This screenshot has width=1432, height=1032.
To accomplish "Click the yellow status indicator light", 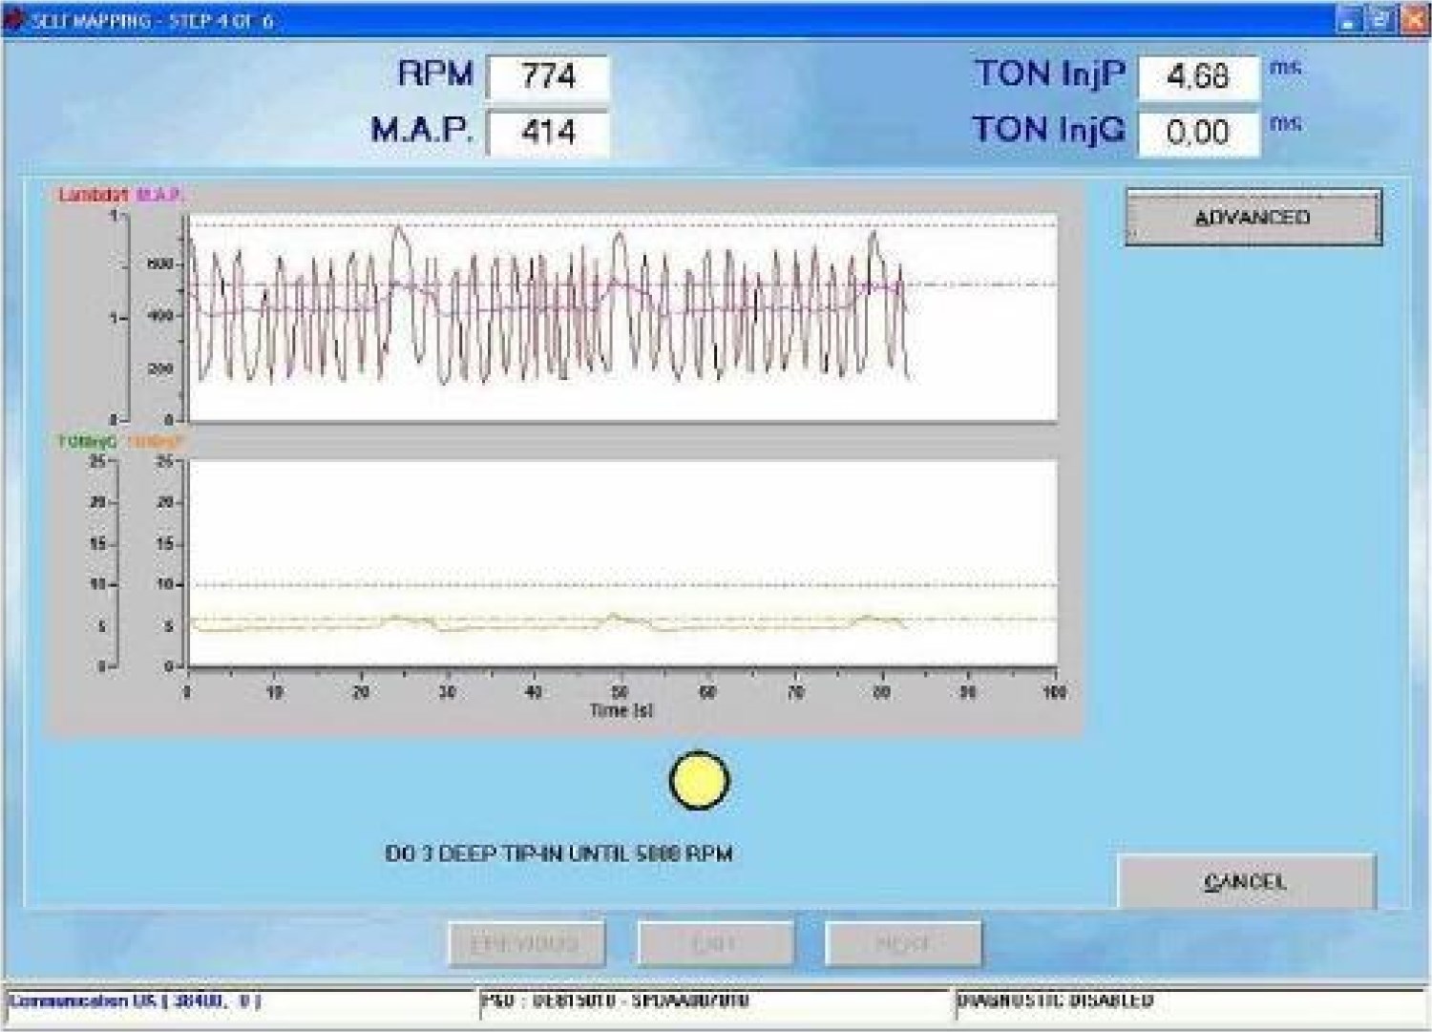I will [x=700, y=781].
